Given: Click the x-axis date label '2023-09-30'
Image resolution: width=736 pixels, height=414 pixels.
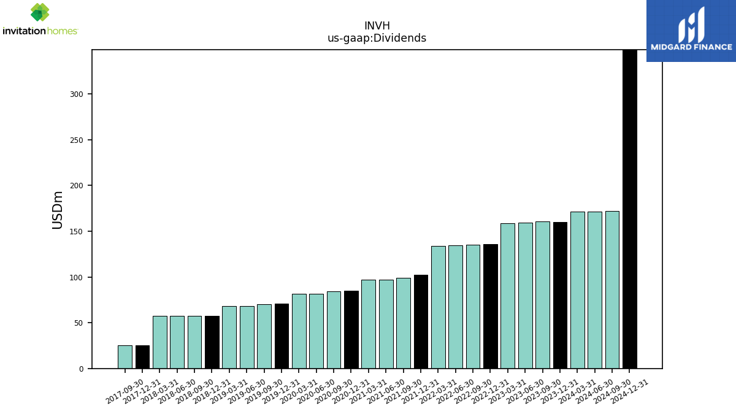Looking at the screenshot, I should pos(542,391).
